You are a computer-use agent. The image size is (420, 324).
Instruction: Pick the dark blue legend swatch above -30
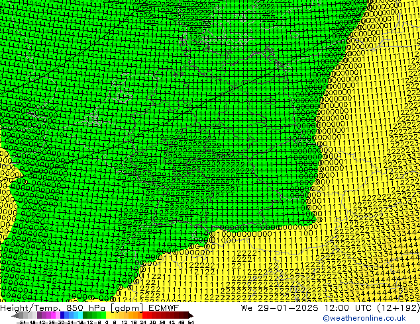62,315
